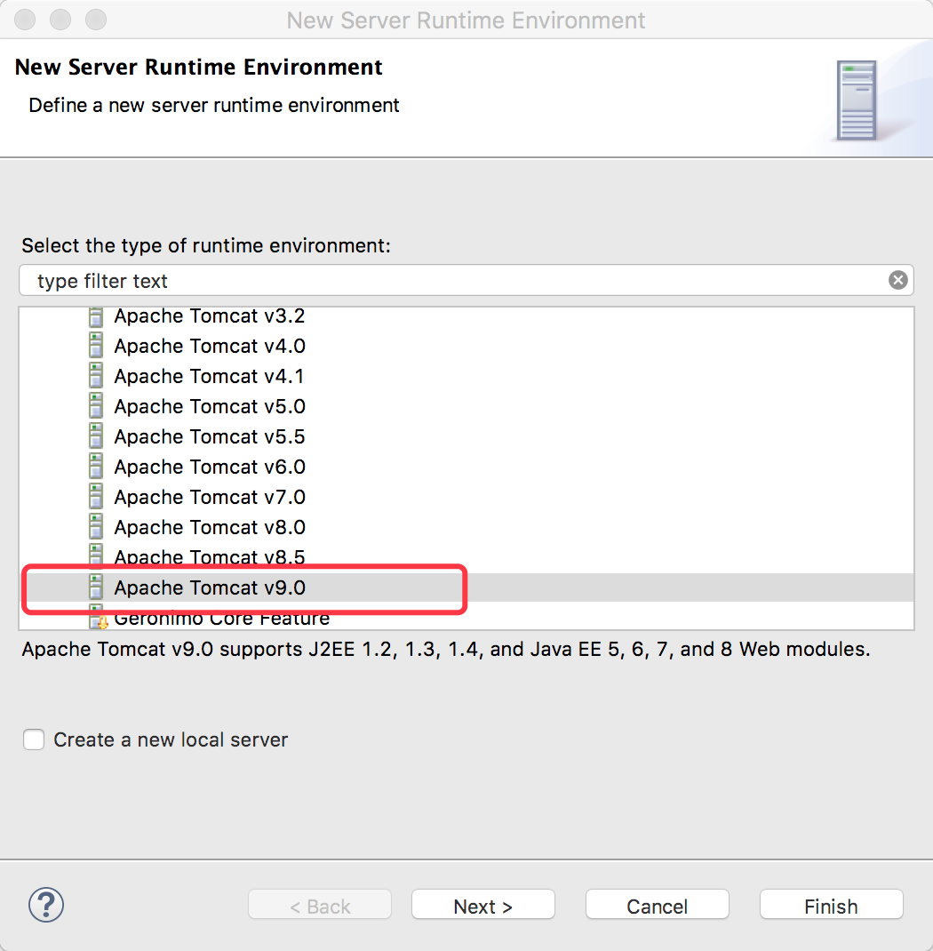Screen dimensions: 933x951
Task: Click the Next button
Action: [482, 905]
